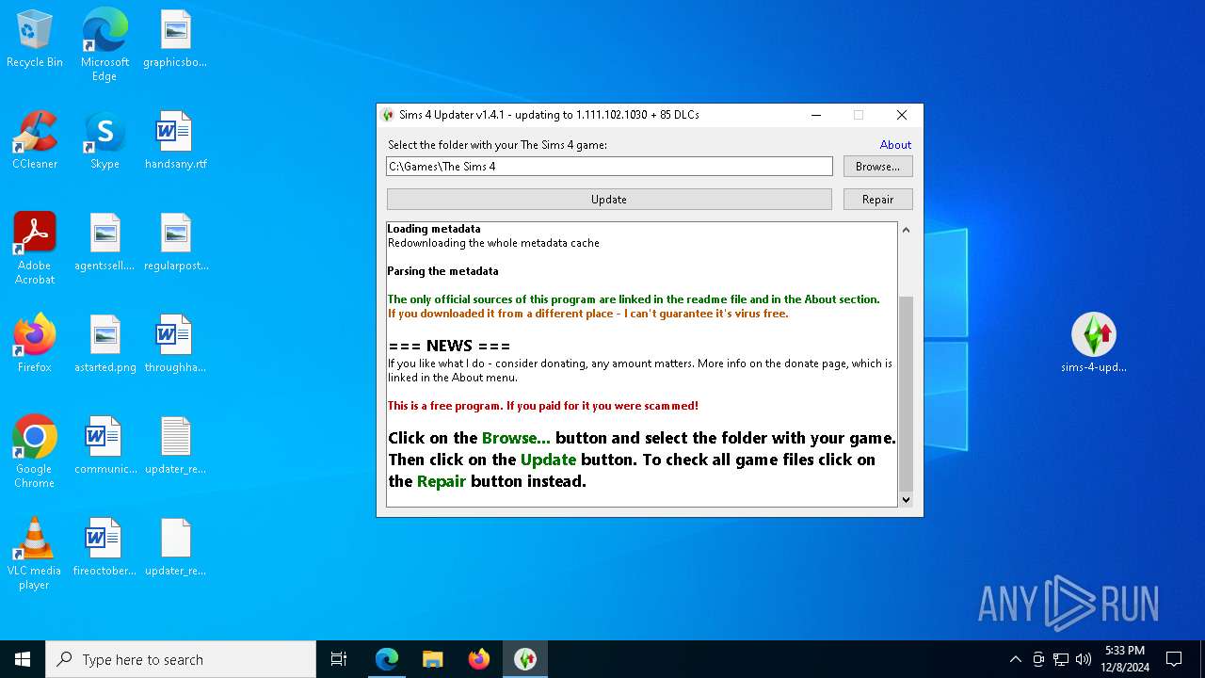Select the throughha... Word document icon
The width and height of the screenshot is (1205, 678).
pos(175,345)
